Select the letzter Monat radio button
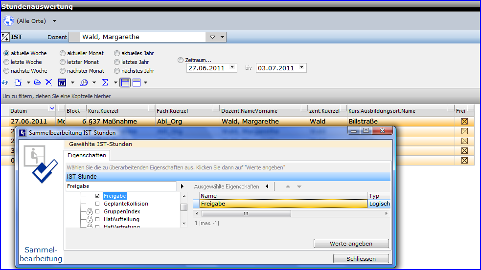 click(63, 62)
